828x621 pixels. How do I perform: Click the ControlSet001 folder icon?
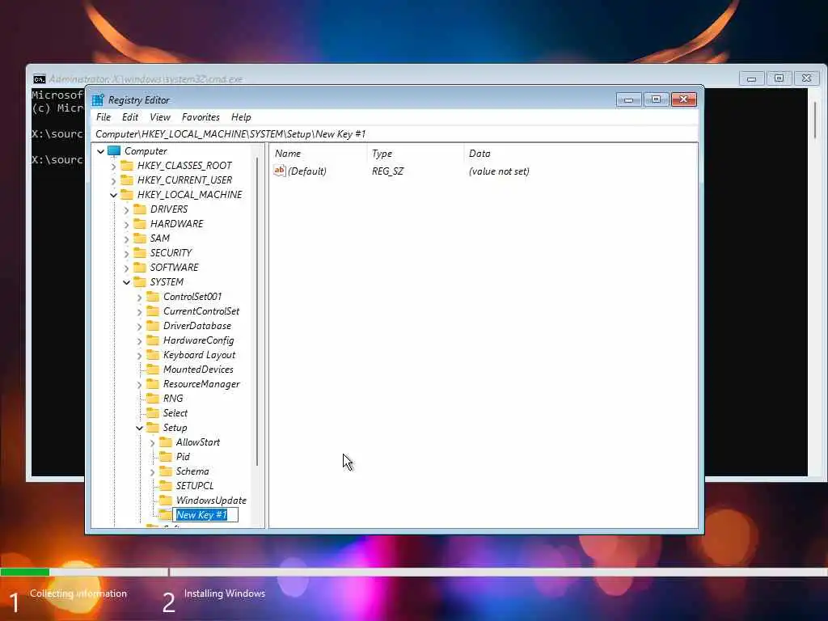pyautogui.click(x=153, y=296)
